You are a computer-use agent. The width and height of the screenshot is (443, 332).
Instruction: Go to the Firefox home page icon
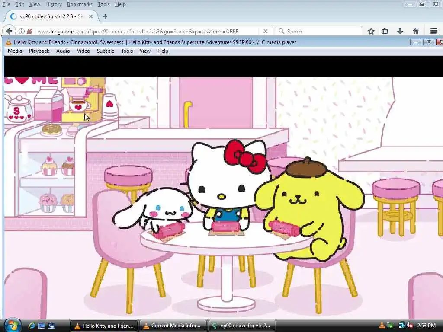coord(415,31)
